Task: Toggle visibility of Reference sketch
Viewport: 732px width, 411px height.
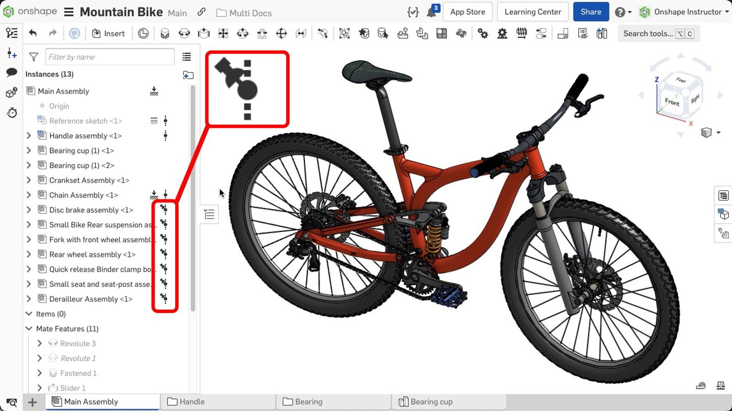Action: (x=154, y=121)
